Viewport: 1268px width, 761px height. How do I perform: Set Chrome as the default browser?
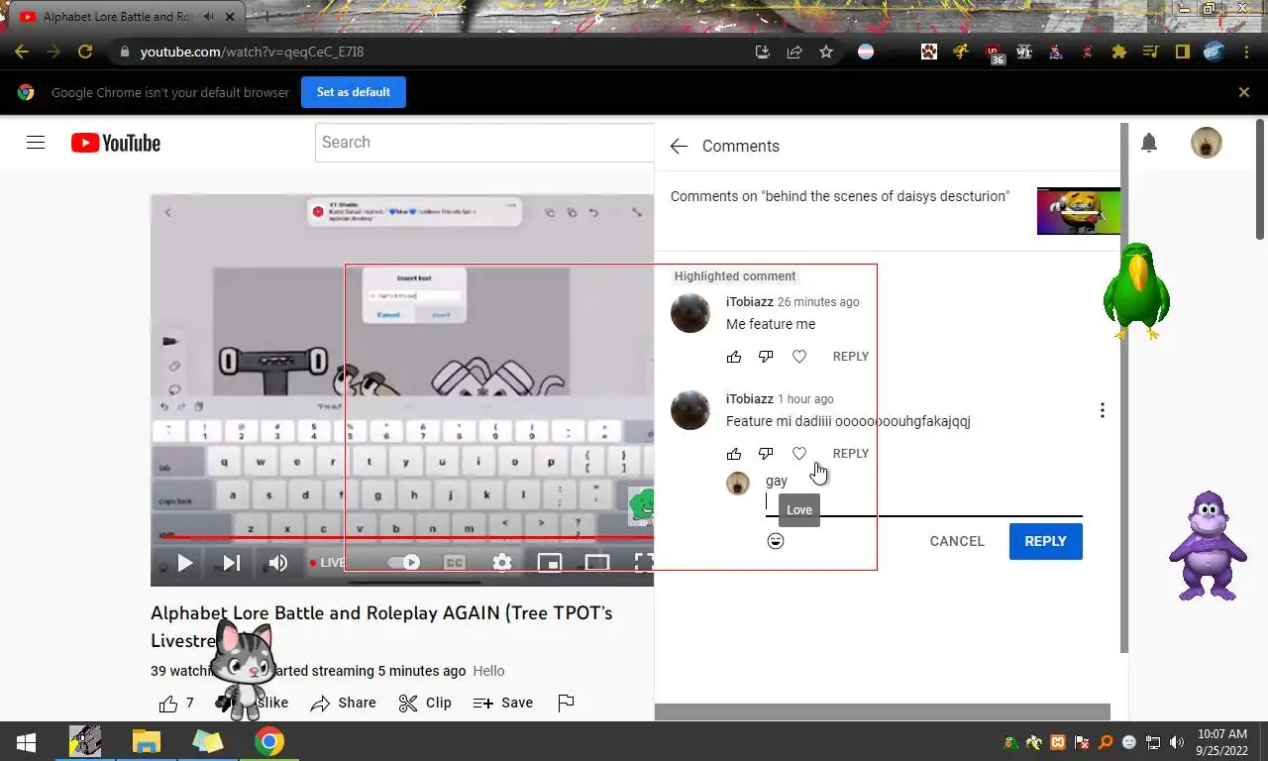tap(354, 92)
